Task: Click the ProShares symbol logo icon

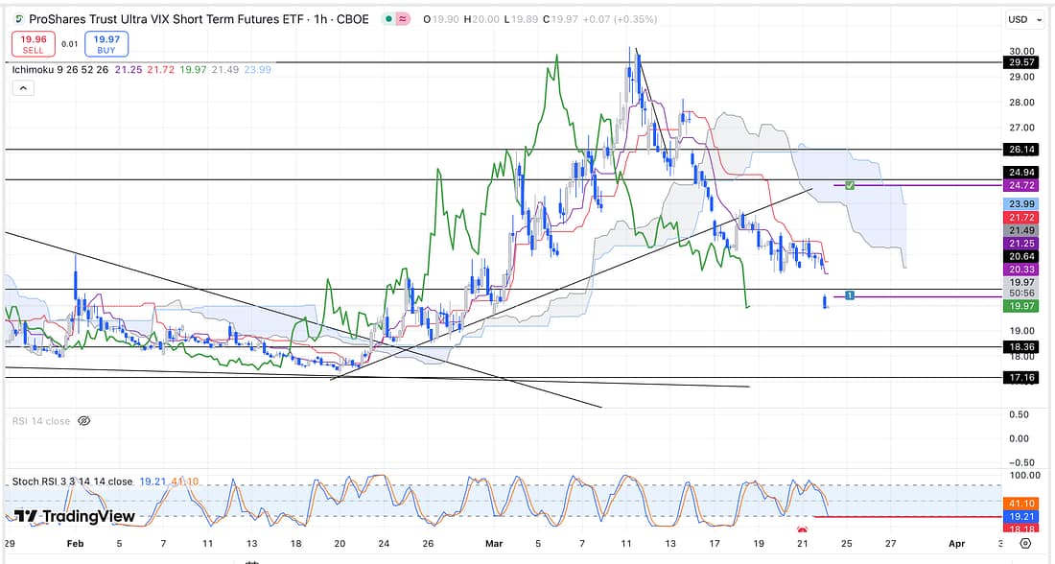Action: [18, 19]
